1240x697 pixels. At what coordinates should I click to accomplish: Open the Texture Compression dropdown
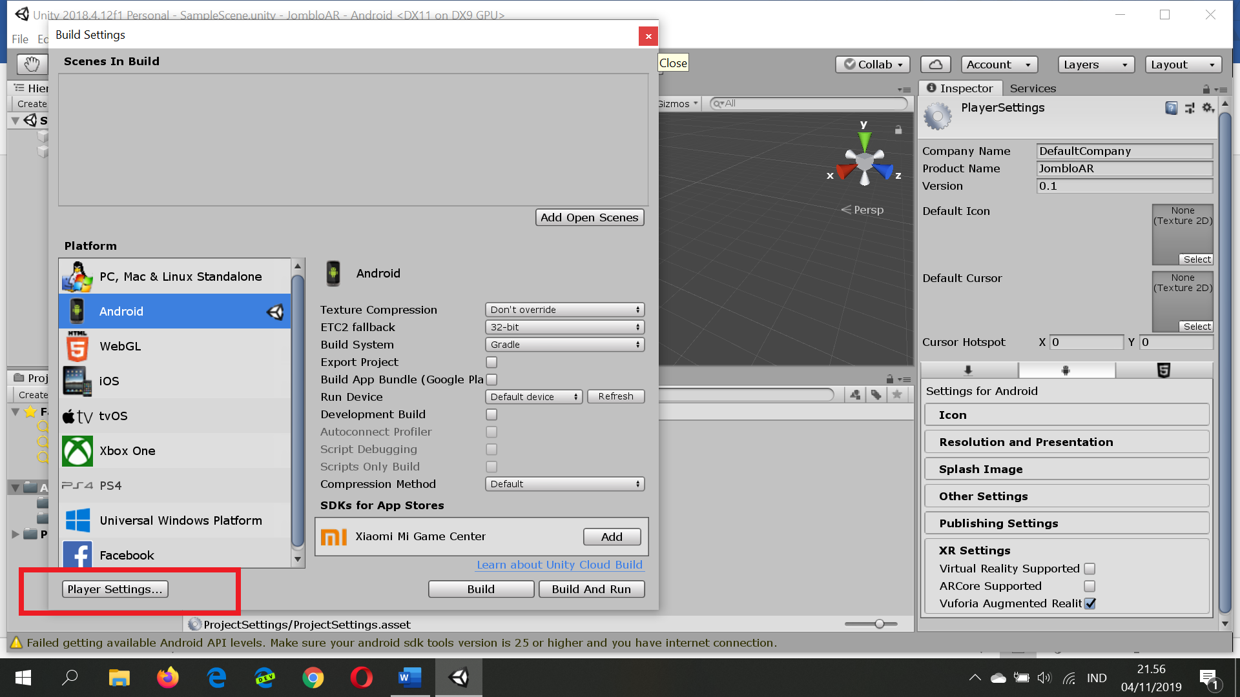click(564, 310)
